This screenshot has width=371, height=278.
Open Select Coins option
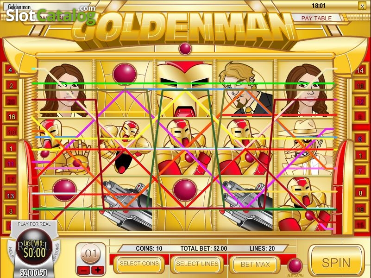click(x=139, y=264)
